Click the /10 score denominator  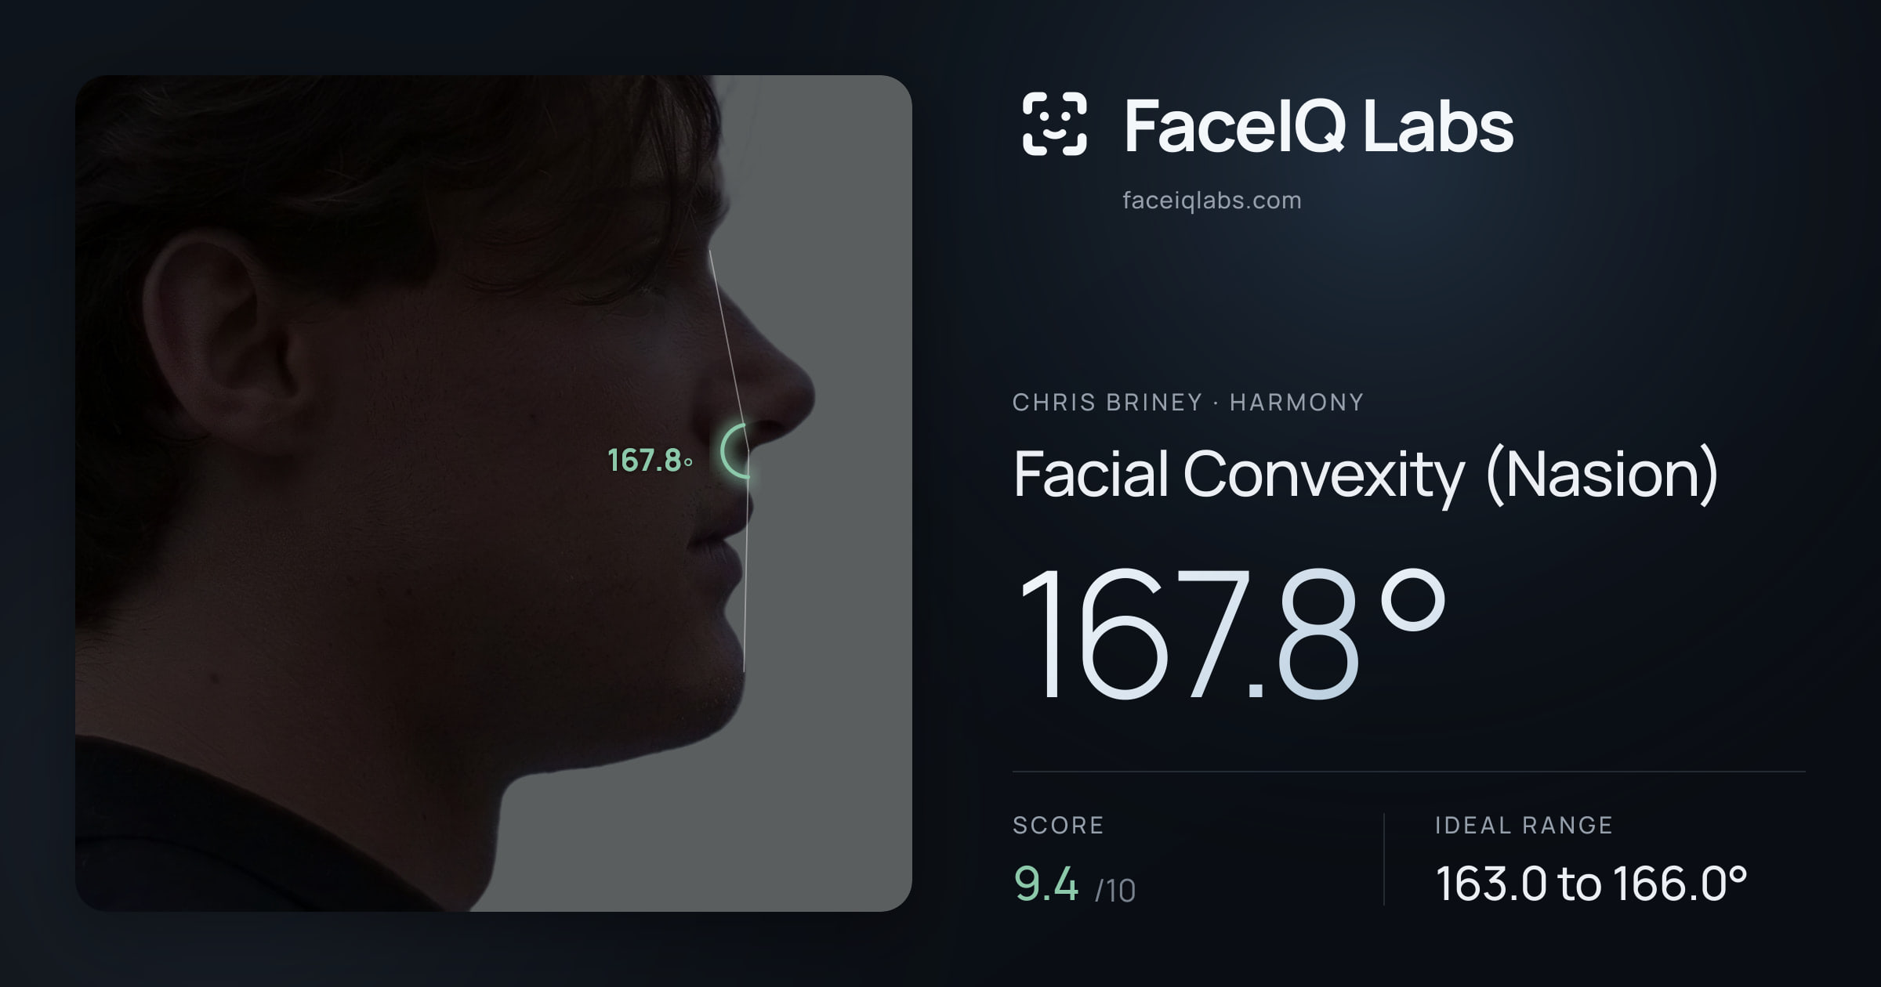tap(1115, 891)
